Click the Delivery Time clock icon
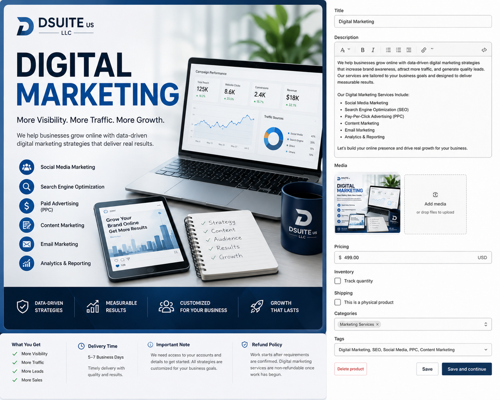This screenshot has width=500, height=400. tap(81, 346)
